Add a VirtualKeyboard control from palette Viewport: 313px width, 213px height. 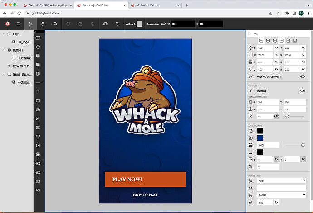[38, 181]
